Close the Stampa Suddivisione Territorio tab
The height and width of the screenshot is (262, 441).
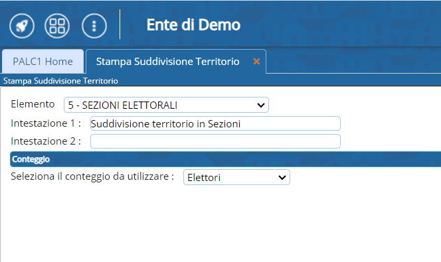[256, 61]
